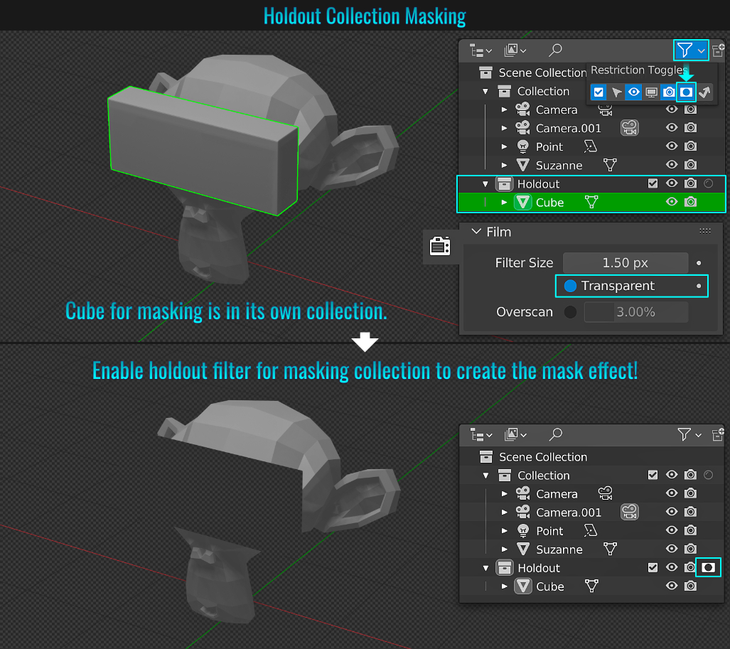Viewport: 730px width, 649px height.
Task: Click the new collection icon in the upper outliner
Action: point(719,50)
